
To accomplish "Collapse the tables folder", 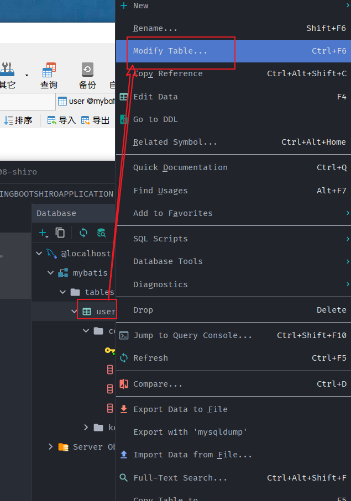I will click(63, 292).
